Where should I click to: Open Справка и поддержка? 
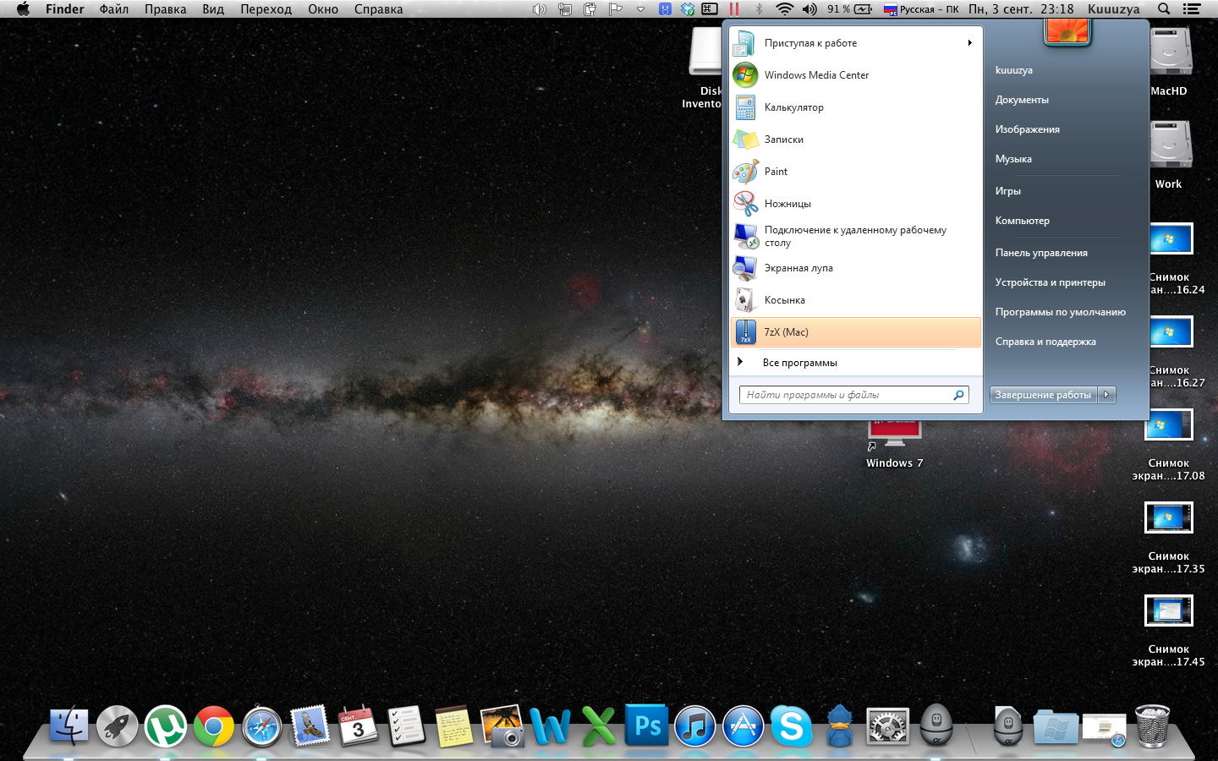coord(1045,342)
